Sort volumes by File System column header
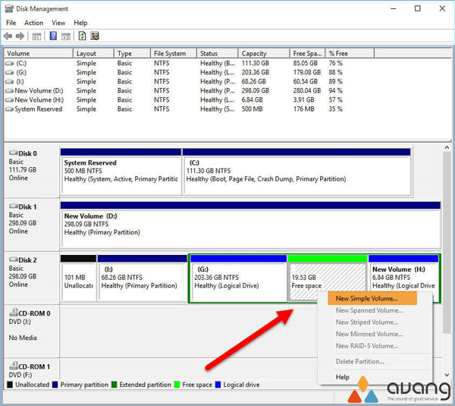 click(169, 53)
